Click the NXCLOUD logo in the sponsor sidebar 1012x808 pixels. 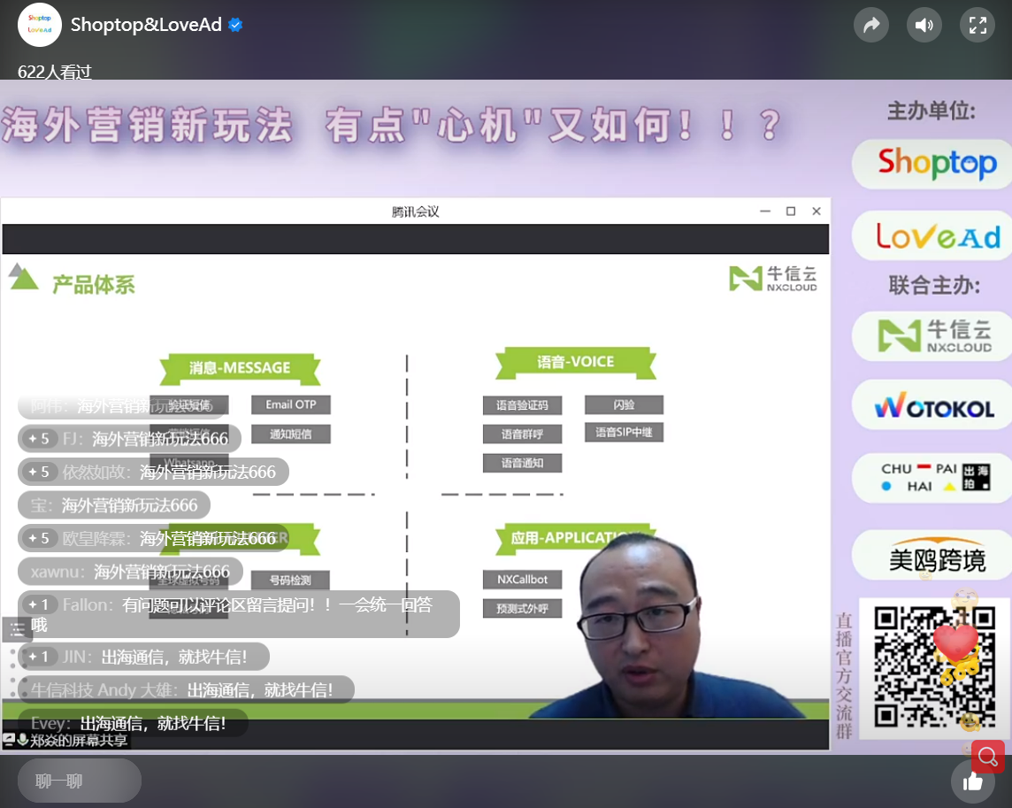point(935,336)
